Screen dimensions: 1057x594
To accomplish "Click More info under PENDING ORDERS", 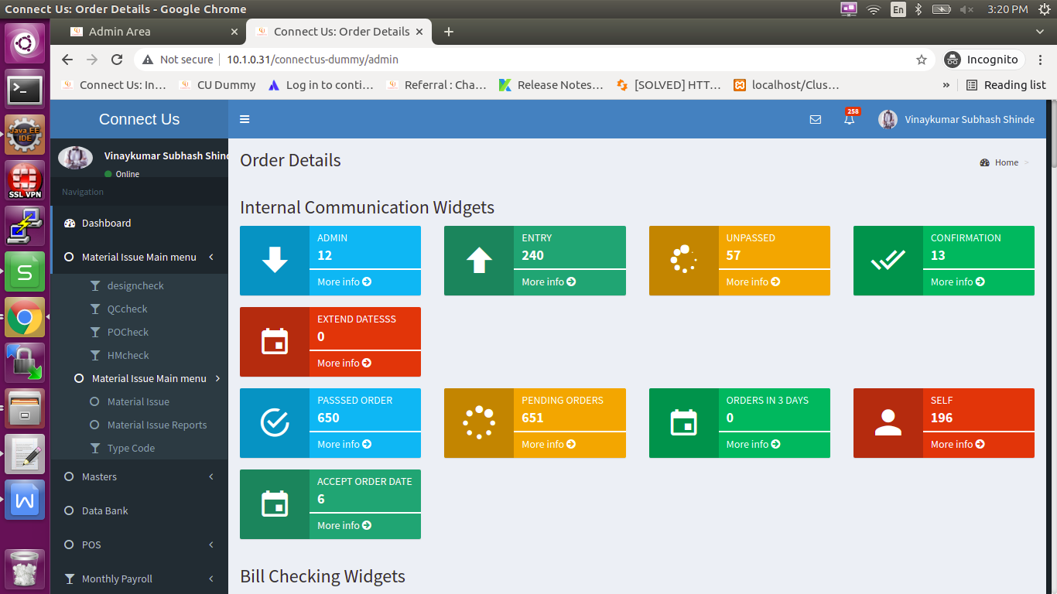I will coord(549,445).
